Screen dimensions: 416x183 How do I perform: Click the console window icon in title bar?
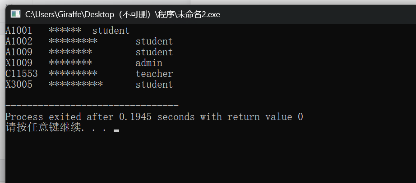15,14
